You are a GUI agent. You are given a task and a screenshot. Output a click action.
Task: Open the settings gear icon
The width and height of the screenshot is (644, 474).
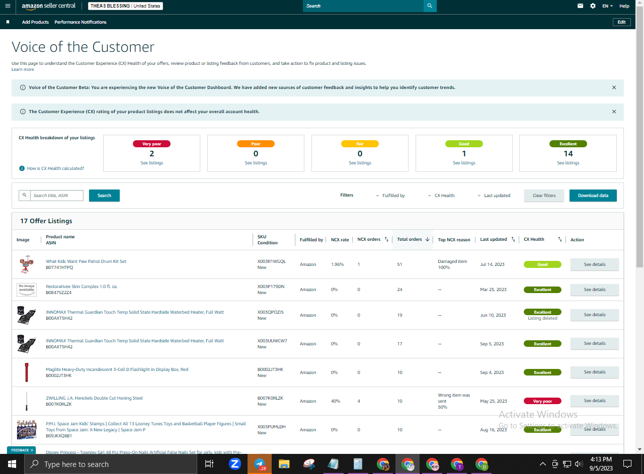593,6
